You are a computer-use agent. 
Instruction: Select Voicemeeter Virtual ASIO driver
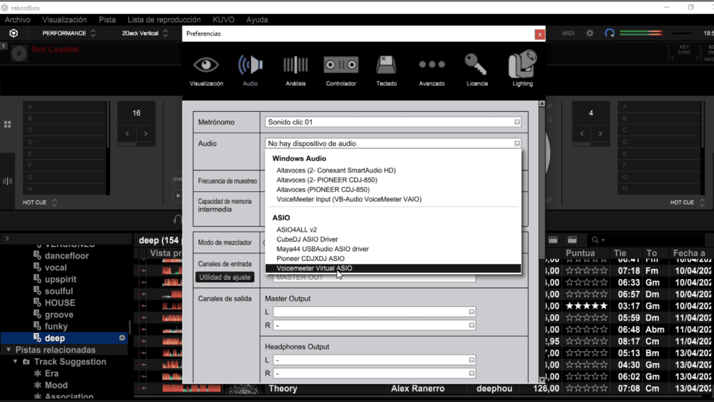(393, 269)
